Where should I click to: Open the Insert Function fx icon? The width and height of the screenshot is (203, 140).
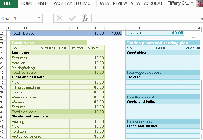click(x=85, y=18)
